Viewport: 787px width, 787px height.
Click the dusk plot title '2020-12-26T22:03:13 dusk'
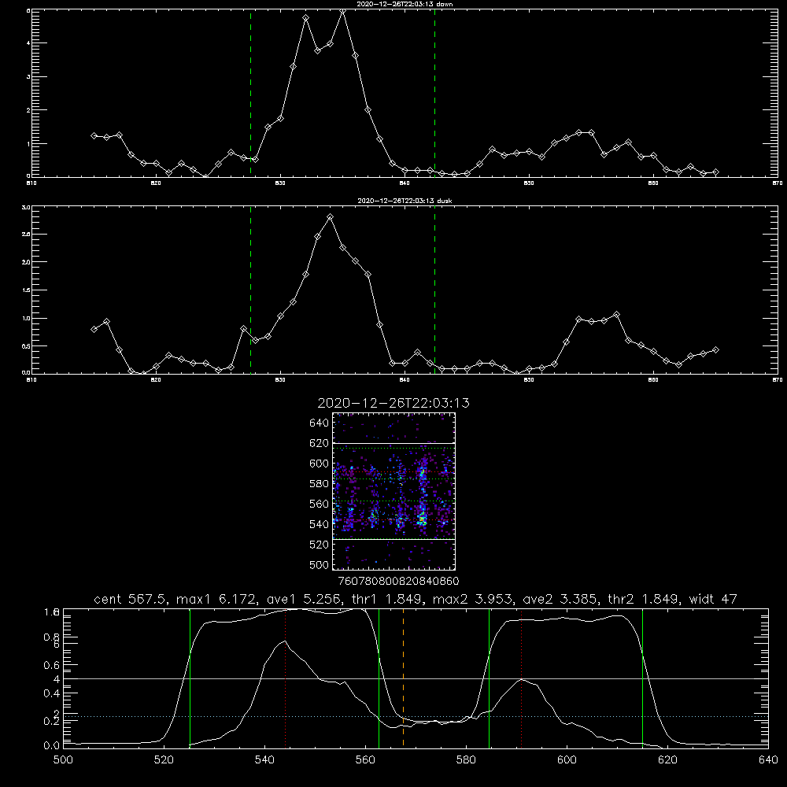tap(405, 201)
